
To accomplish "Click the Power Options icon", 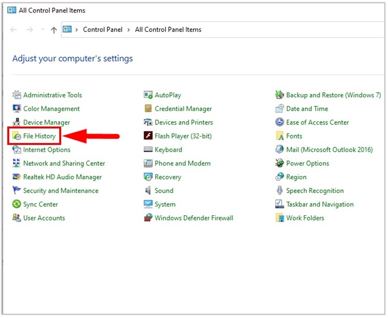I will click(280, 163).
